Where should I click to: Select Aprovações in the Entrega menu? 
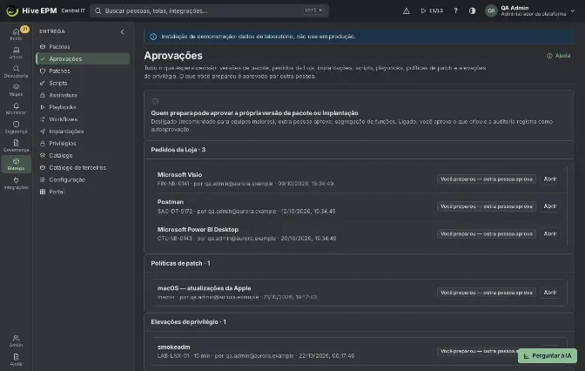point(83,58)
